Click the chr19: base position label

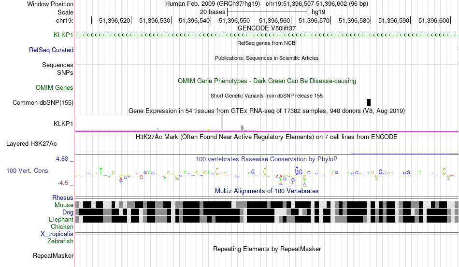click(x=65, y=20)
